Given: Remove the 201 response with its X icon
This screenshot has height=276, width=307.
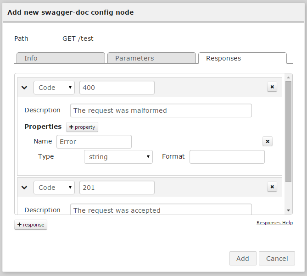Looking at the screenshot, I should click(272, 187).
